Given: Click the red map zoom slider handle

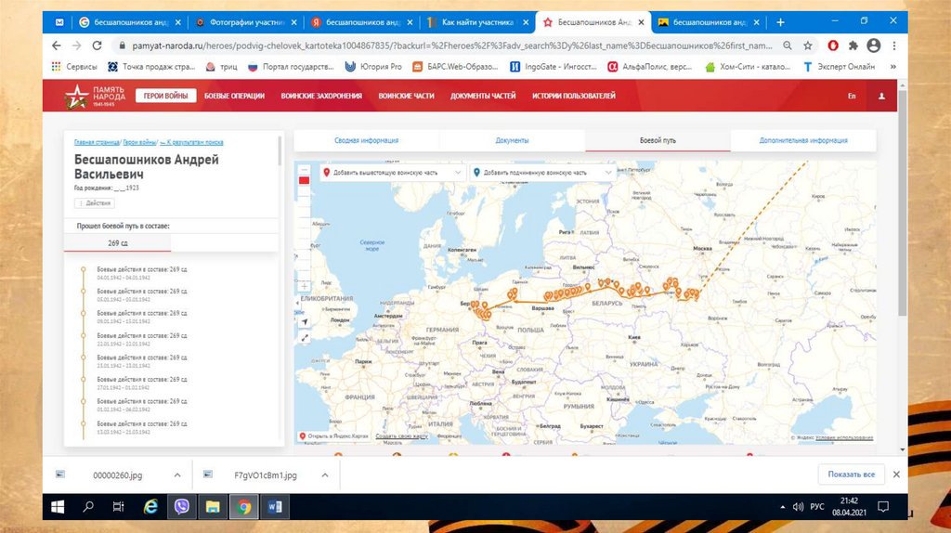Looking at the screenshot, I should pos(304,182).
